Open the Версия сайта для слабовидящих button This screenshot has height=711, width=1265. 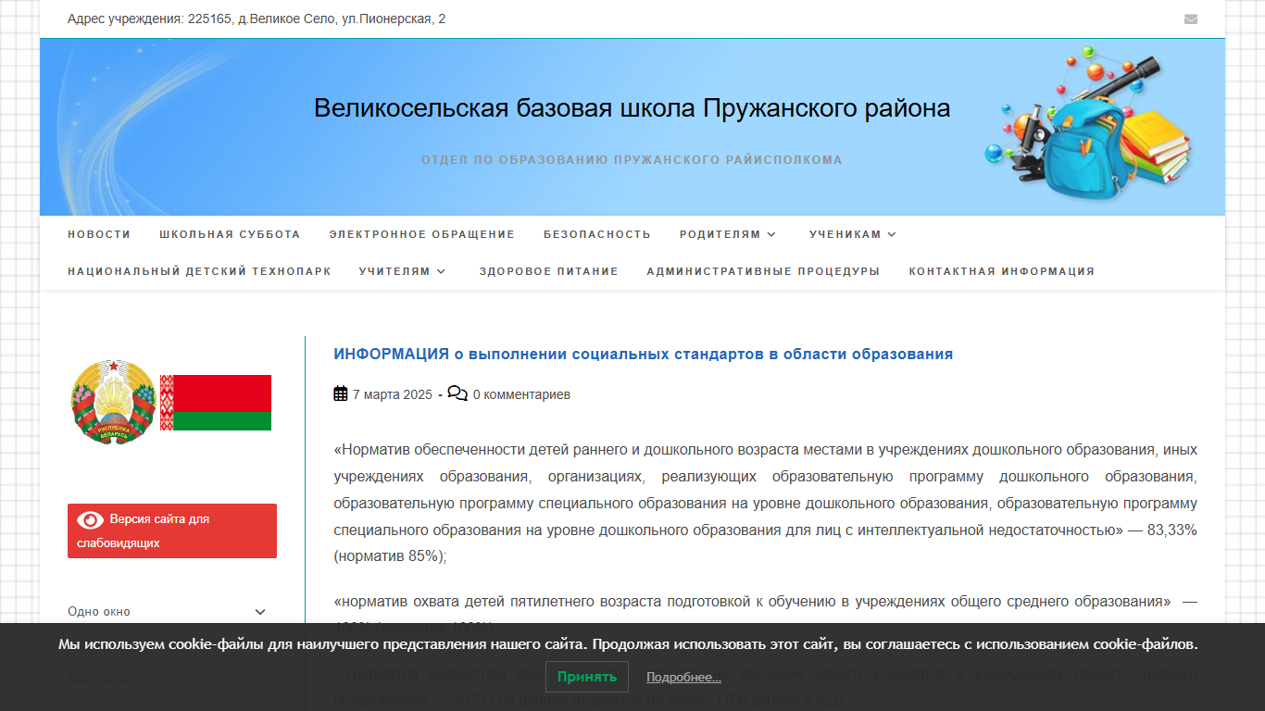[172, 530]
